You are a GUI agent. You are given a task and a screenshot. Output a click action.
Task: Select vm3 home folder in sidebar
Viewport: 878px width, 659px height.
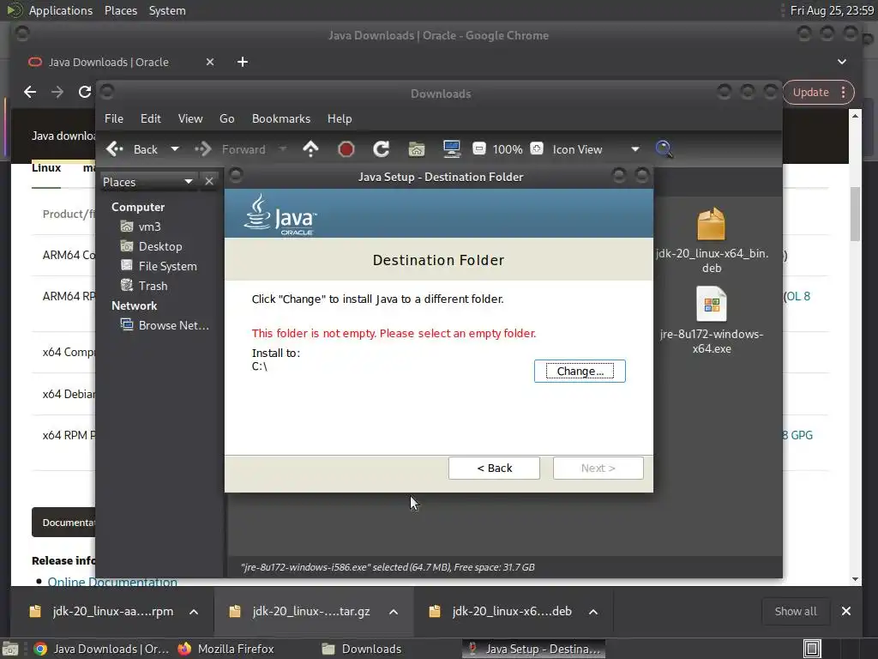(x=149, y=227)
